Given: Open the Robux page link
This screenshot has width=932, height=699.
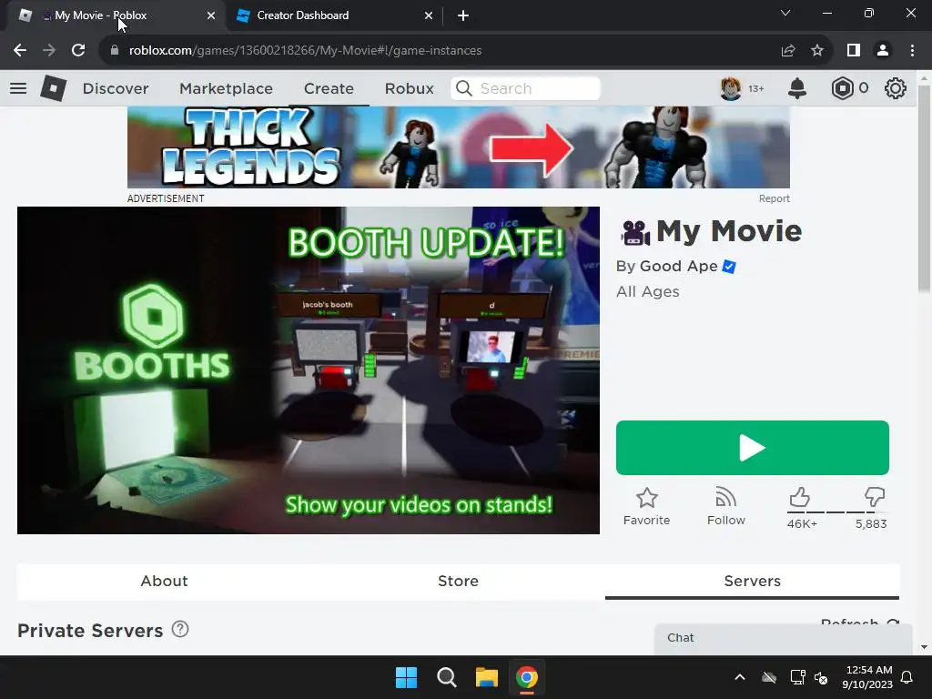Looking at the screenshot, I should 409,88.
